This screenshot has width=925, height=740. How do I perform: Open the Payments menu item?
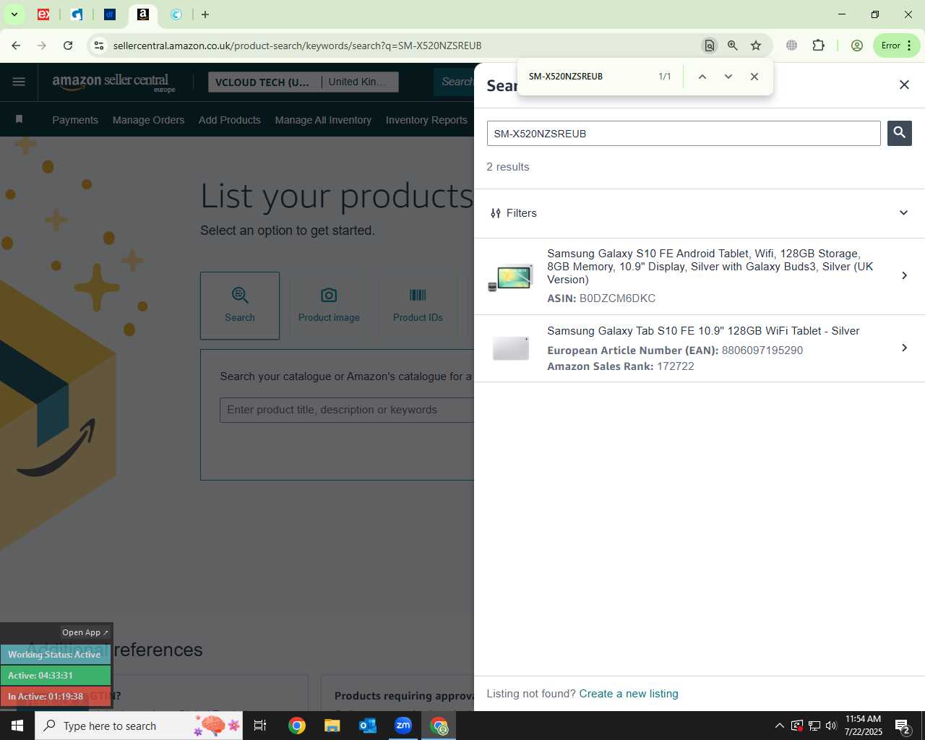click(x=75, y=120)
